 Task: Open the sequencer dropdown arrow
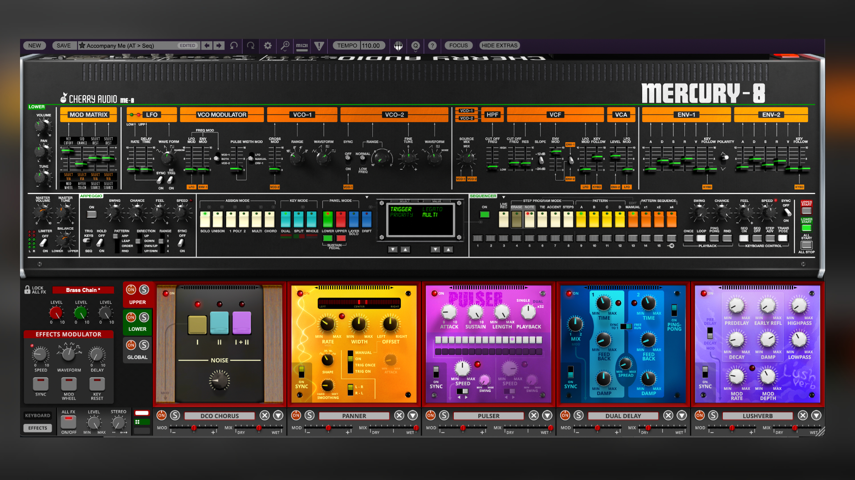504,197
